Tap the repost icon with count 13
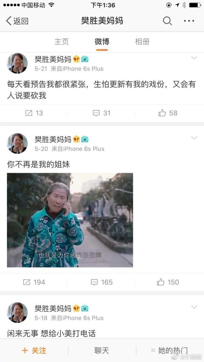 pos(34,113)
